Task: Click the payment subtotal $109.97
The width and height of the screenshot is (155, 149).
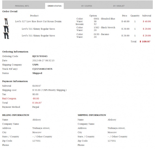Action: click(x=37, y=86)
